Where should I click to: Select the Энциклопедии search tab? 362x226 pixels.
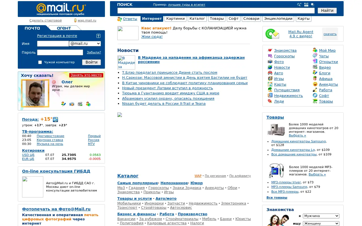(x=278, y=19)
